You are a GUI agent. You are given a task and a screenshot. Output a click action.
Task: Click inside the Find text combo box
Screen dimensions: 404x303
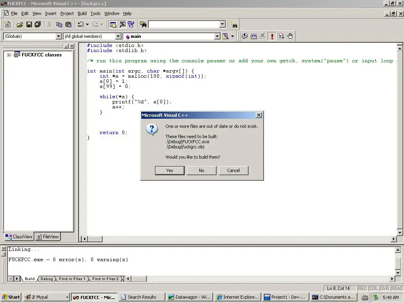click(x=184, y=24)
